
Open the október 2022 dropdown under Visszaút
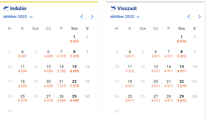click(125, 17)
